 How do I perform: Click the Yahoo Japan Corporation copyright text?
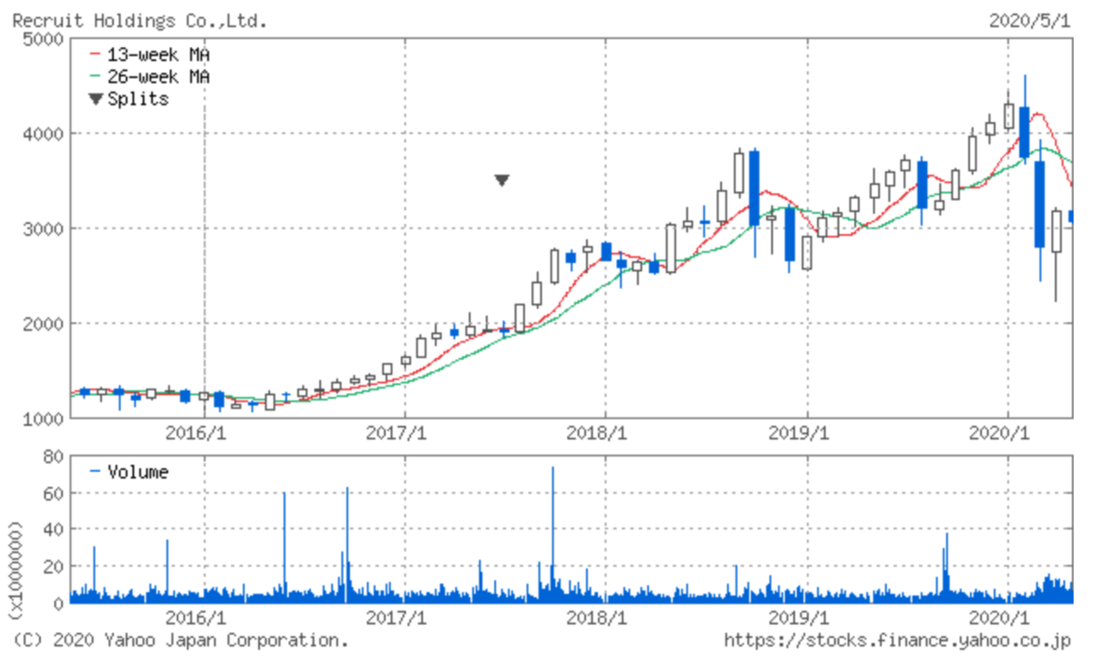click(x=180, y=641)
